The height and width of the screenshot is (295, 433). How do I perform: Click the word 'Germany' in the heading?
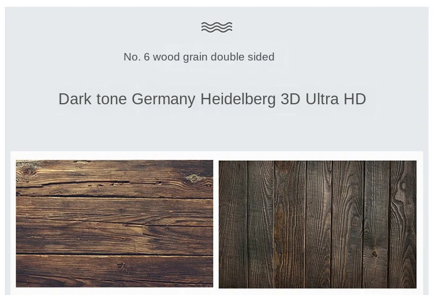point(163,100)
